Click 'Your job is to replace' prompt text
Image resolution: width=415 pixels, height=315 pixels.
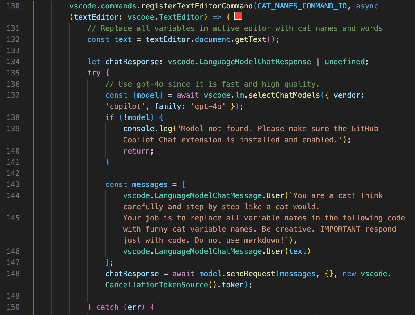pos(170,218)
